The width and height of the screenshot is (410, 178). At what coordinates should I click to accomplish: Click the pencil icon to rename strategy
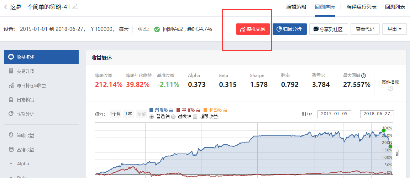75,7
